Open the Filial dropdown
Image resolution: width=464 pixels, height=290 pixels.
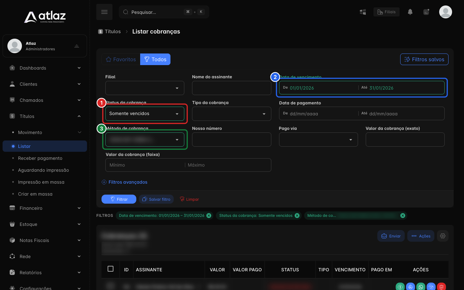145,88
